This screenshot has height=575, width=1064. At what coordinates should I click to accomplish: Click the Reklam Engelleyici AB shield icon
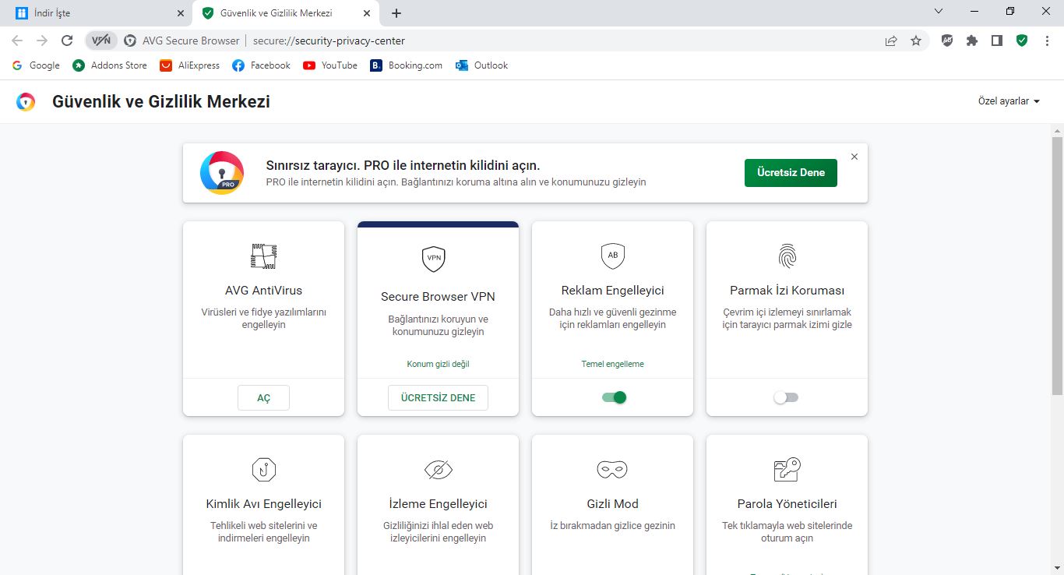pyautogui.click(x=613, y=256)
